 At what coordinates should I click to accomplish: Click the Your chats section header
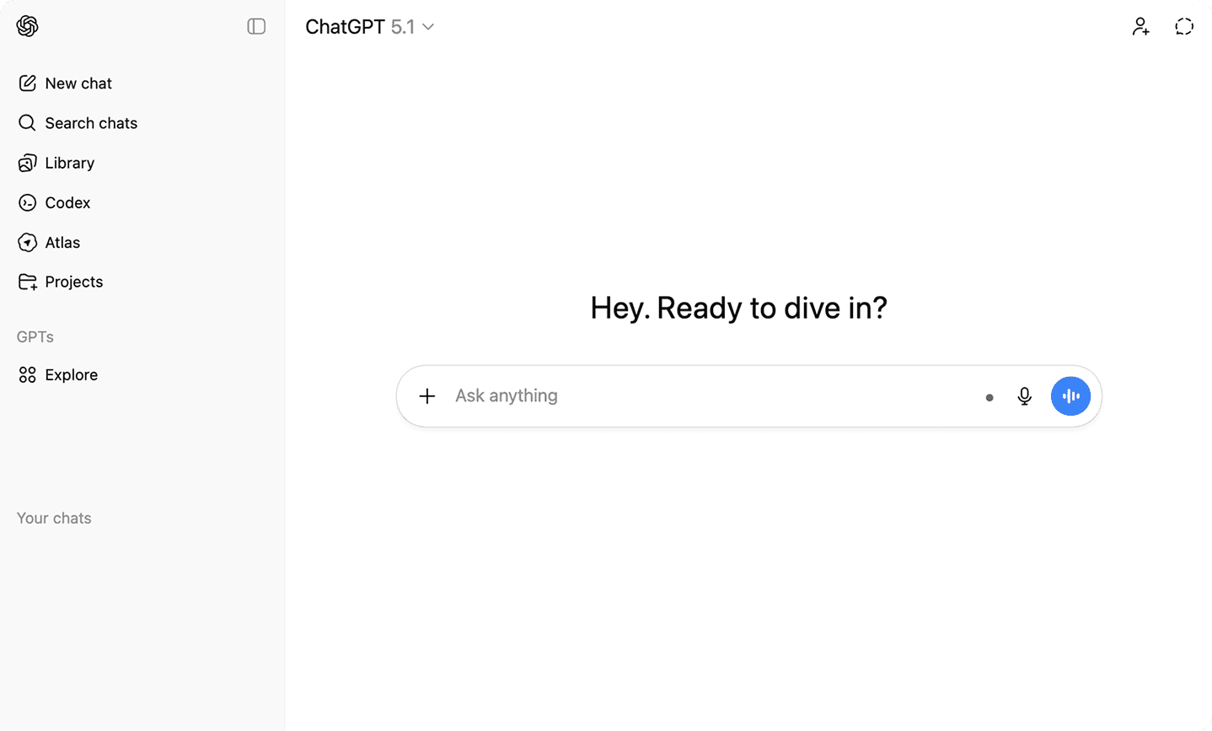(54, 518)
